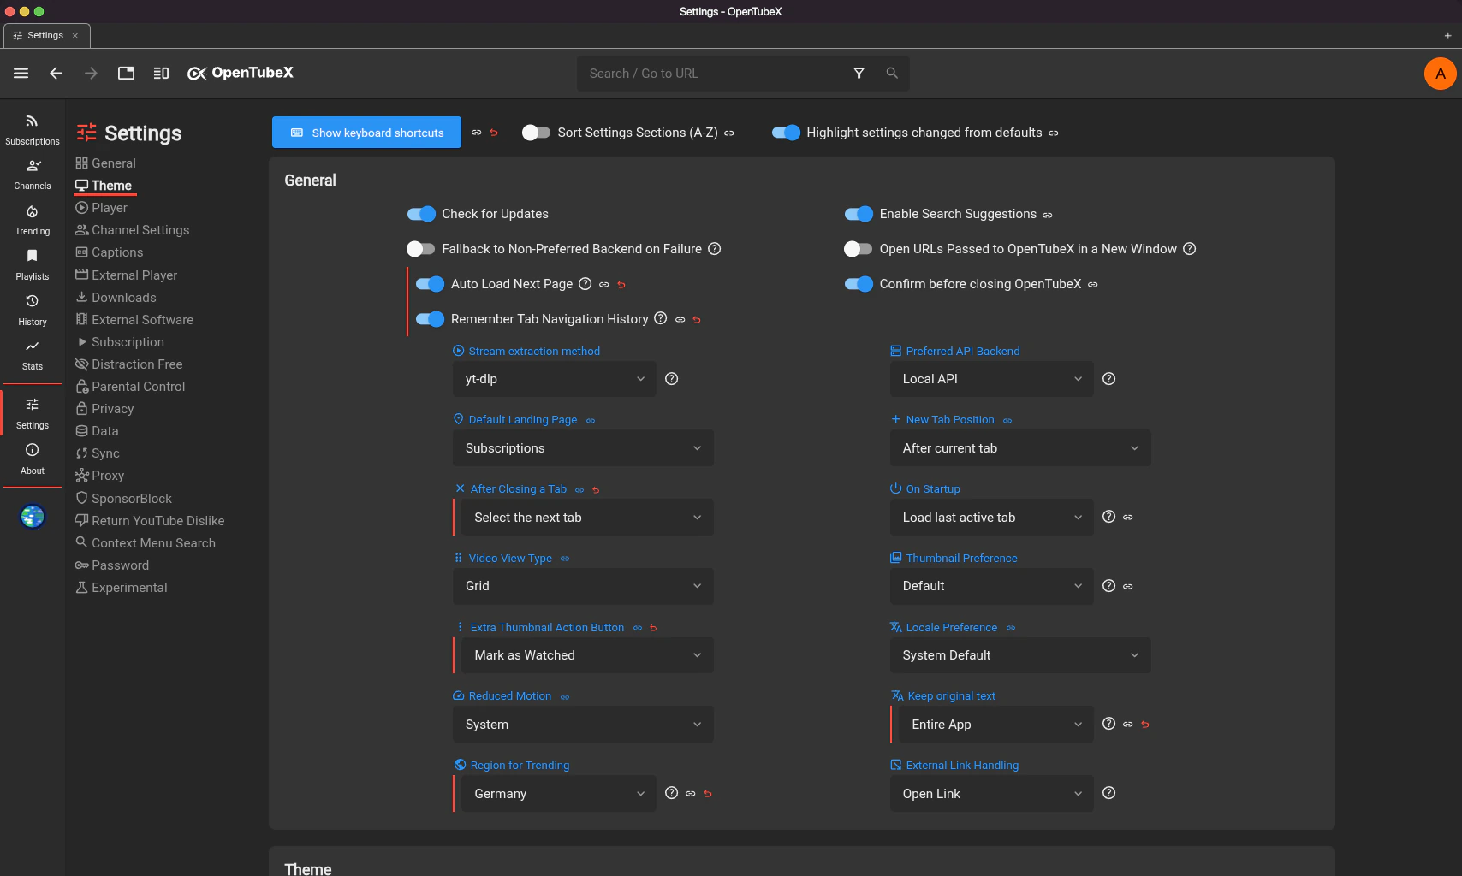Open the profile avatar A

pyautogui.click(x=1441, y=74)
